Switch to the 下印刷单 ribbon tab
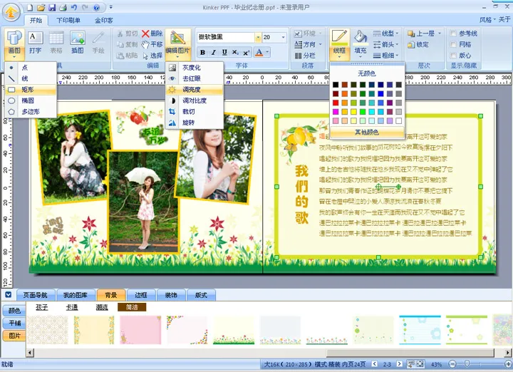Viewport: 513px width, 372px height. (68, 21)
